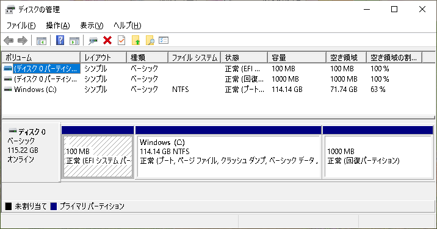
Task: Click the red X delete icon
Action: click(x=107, y=41)
